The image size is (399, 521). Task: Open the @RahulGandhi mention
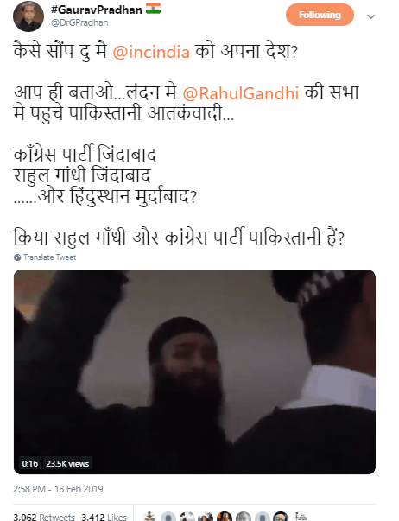[x=241, y=93]
